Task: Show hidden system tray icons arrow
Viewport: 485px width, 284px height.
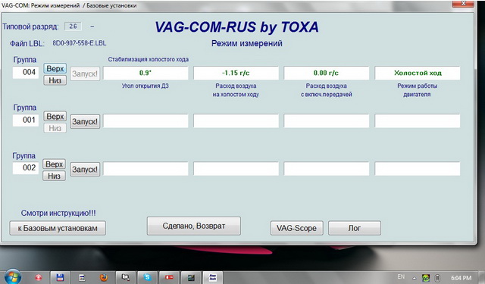Action: (415, 278)
